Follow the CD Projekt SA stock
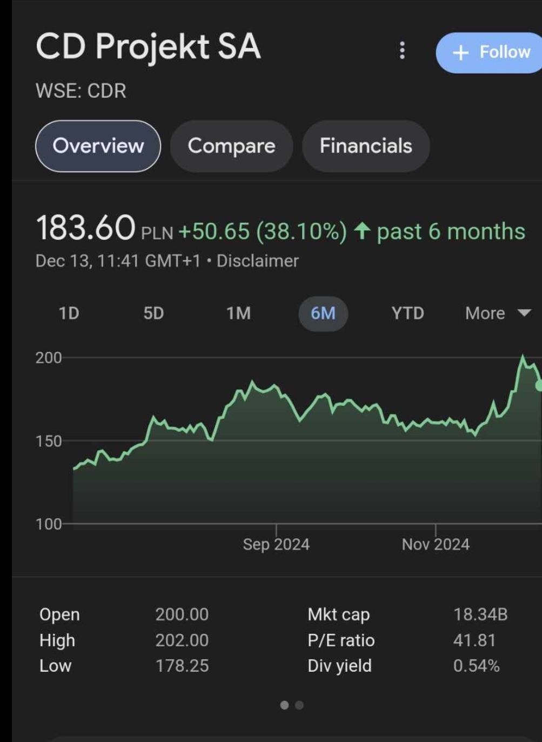The width and height of the screenshot is (542, 742). click(491, 52)
